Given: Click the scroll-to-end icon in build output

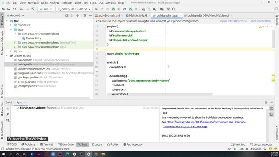Looking at the screenshot, I should (271, 114).
